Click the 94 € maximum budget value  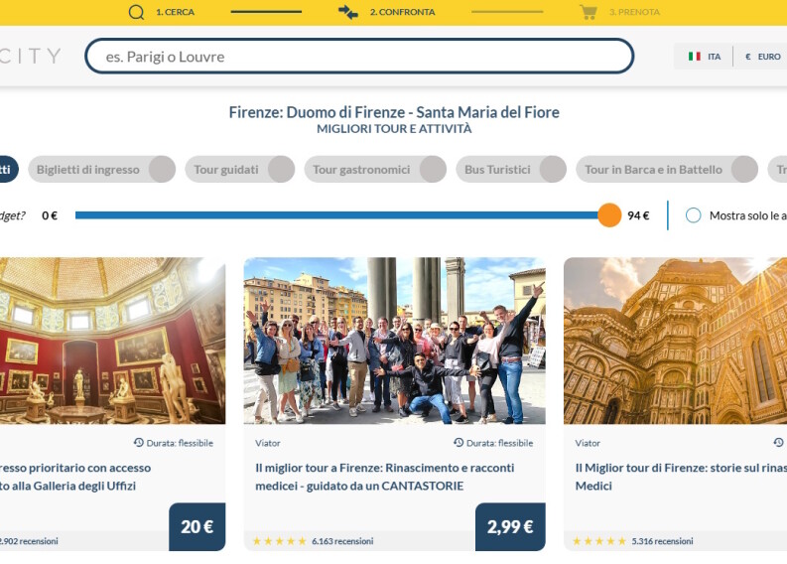[638, 215]
